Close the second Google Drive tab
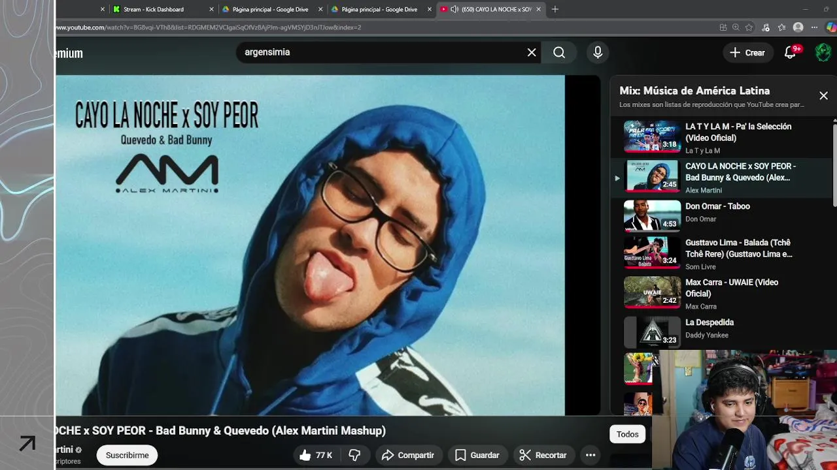 tap(430, 9)
